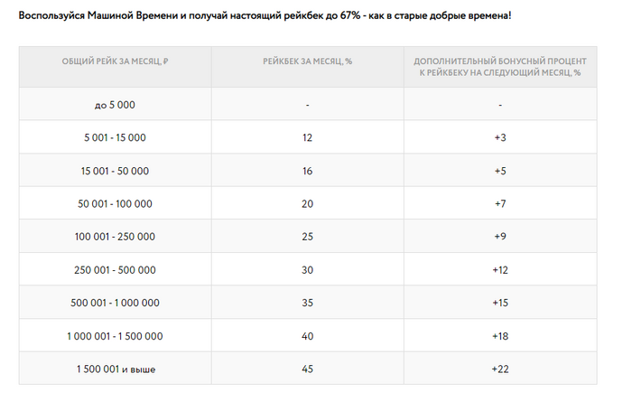Click the '+15' additional bonus value
The image size is (632, 402).
(x=499, y=303)
